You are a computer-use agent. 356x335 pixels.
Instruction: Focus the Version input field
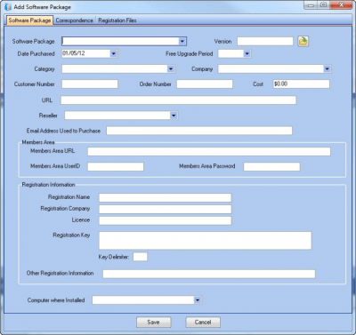click(x=265, y=42)
